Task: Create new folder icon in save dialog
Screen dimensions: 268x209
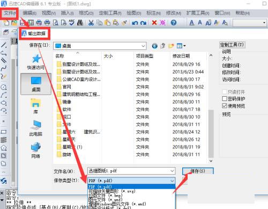Action: point(171,46)
